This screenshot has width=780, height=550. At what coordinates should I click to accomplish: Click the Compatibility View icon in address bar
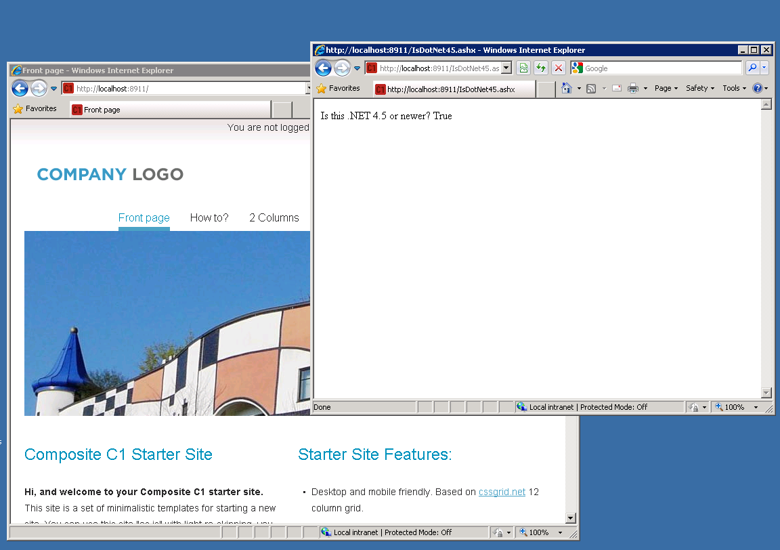point(523,68)
